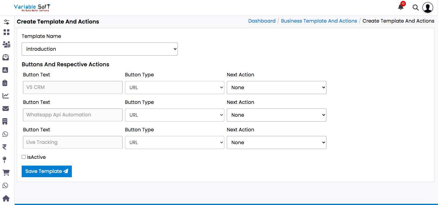The height and width of the screenshot is (205, 438).
Task: Open the Template Name dropdown
Action: [x=100, y=49]
